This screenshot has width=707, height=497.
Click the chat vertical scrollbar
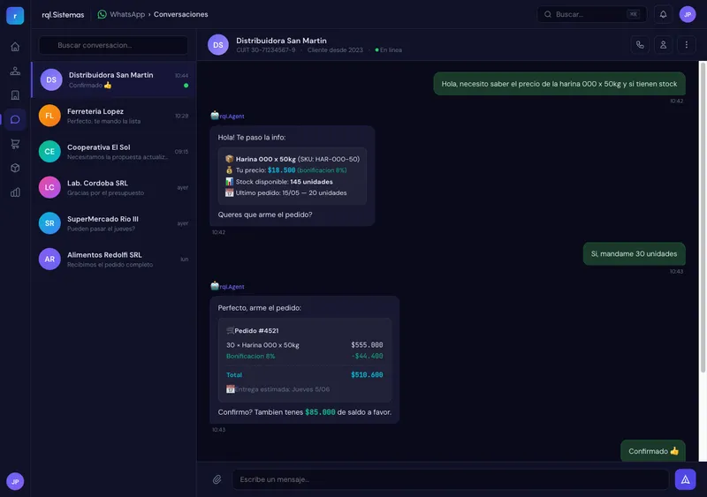pyautogui.click(x=703, y=216)
